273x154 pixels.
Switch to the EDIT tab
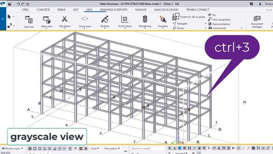(x=76, y=10)
